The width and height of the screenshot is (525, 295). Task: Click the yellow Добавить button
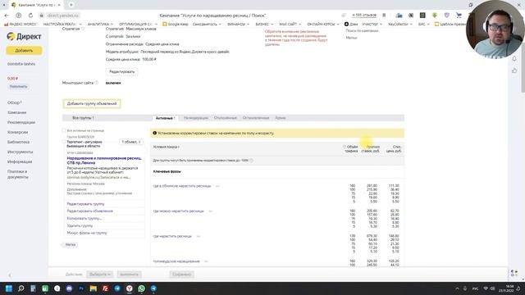[x=24, y=51]
